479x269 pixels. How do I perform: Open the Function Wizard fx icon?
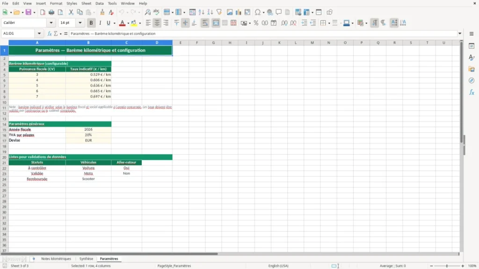(x=50, y=34)
